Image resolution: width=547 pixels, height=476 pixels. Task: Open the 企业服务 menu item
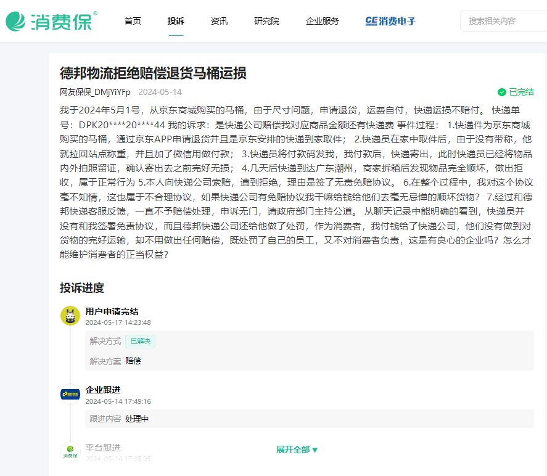click(x=322, y=20)
